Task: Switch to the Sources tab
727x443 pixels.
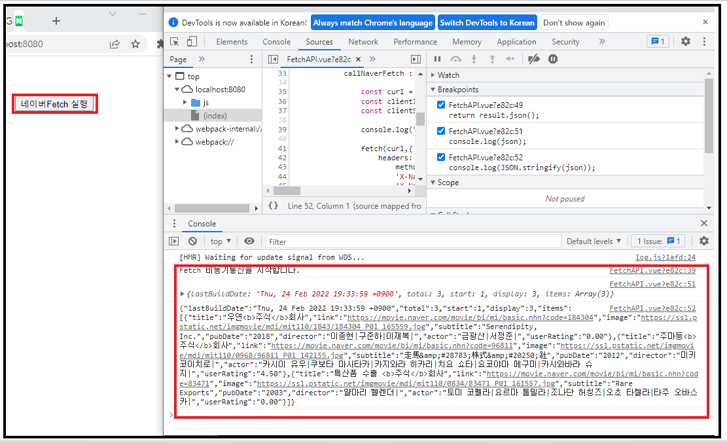Action: point(319,42)
